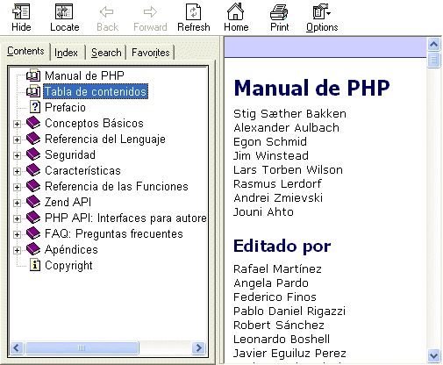Image resolution: width=443 pixels, height=365 pixels.
Task: Select FAQ: Preguntas frecuentes entry
Action: point(114,233)
